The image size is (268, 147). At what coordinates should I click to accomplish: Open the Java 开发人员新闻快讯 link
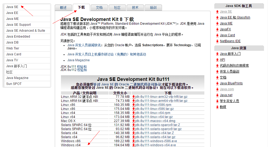point(84,45)
